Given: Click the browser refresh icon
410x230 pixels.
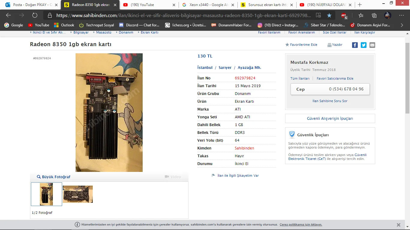Looking at the screenshot, I should click(35, 15).
